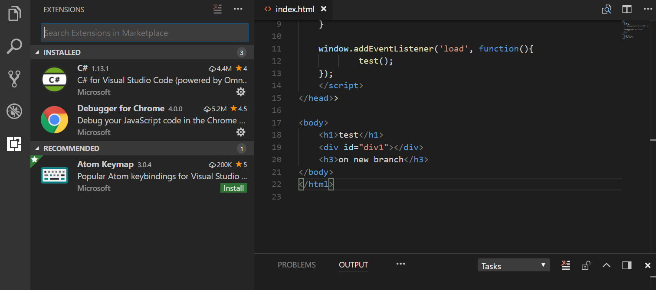Click the C# rating of 4 stars
Viewport: 656px width, 290px height.
click(241, 68)
